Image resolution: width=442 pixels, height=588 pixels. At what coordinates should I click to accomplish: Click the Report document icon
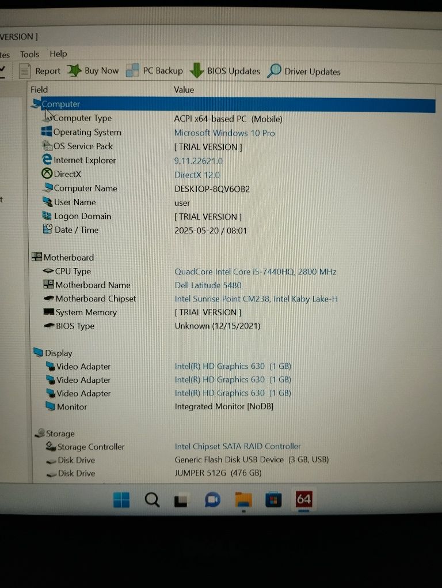coord(25,71)
